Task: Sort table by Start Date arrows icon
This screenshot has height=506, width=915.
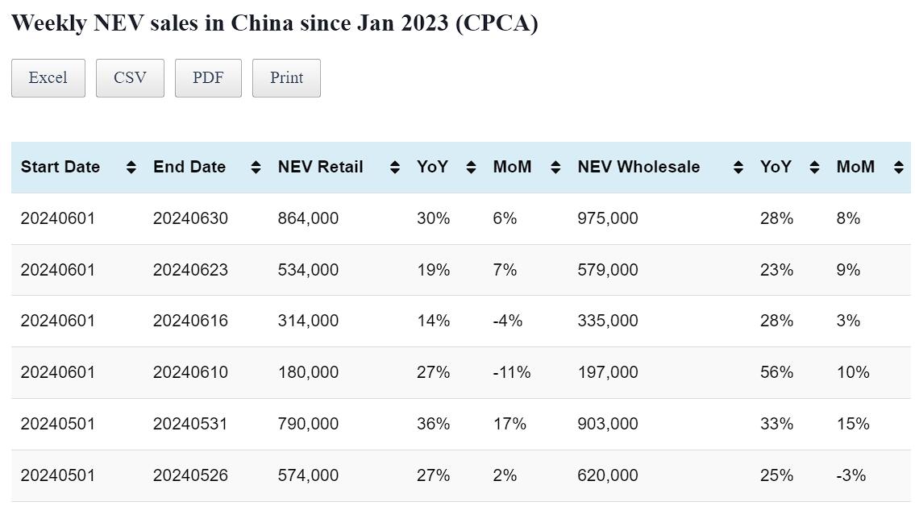Action: [x=131, y=168]
